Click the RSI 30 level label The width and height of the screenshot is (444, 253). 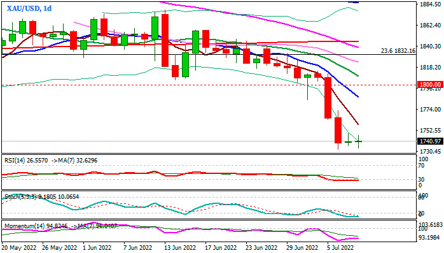coord(421,180)
